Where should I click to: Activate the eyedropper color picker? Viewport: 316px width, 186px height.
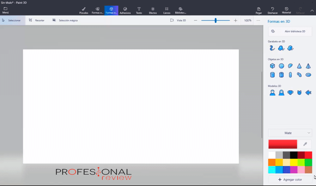click(305, 144)
